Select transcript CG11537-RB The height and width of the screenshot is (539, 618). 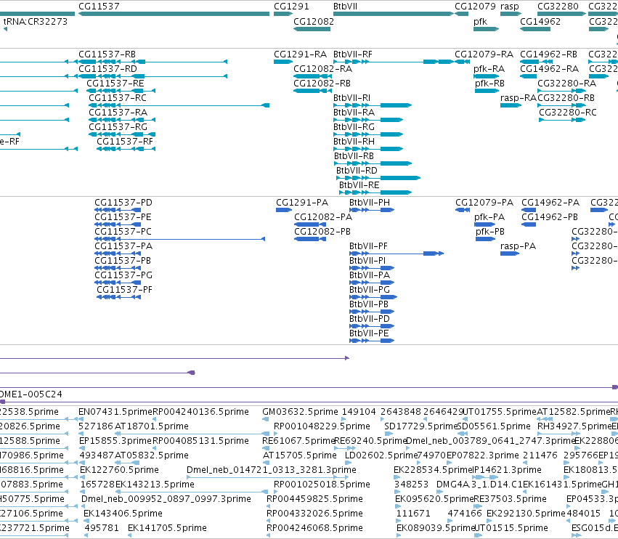(107, 54)
